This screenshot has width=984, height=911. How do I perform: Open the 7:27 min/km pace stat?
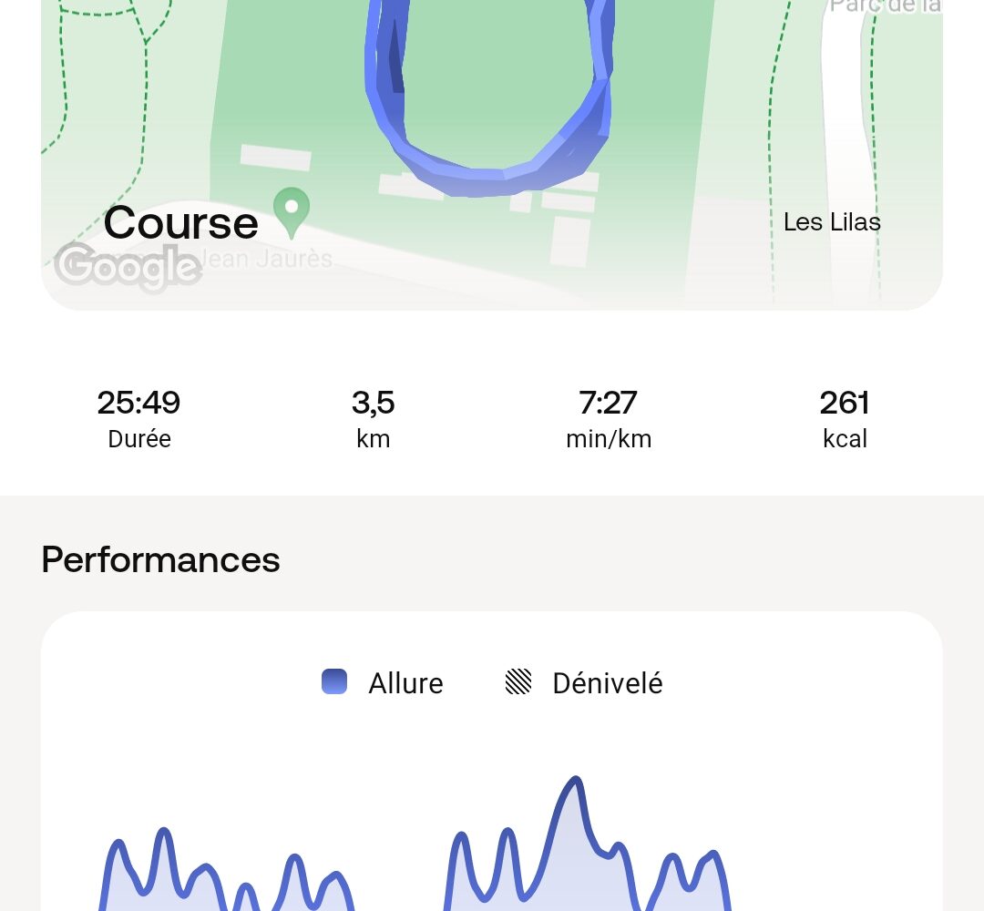point(608,418)
